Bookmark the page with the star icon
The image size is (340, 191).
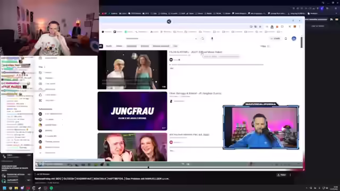click(x=260, y=27)
